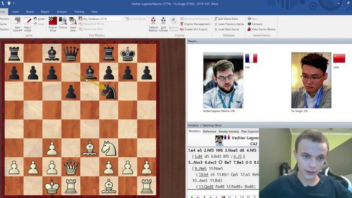Screen dimensions: 352x198
Task: Click Load Next Game
Action: (227, 29)
